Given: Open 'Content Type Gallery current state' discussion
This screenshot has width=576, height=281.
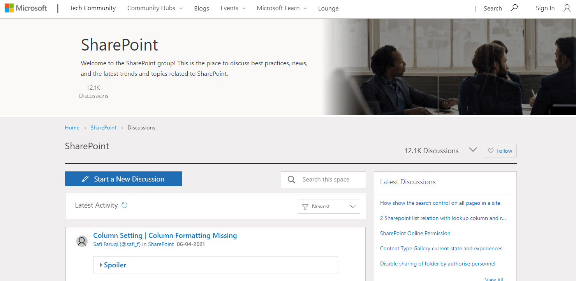Looking at the screenshot, I should (x=441, y=248).
